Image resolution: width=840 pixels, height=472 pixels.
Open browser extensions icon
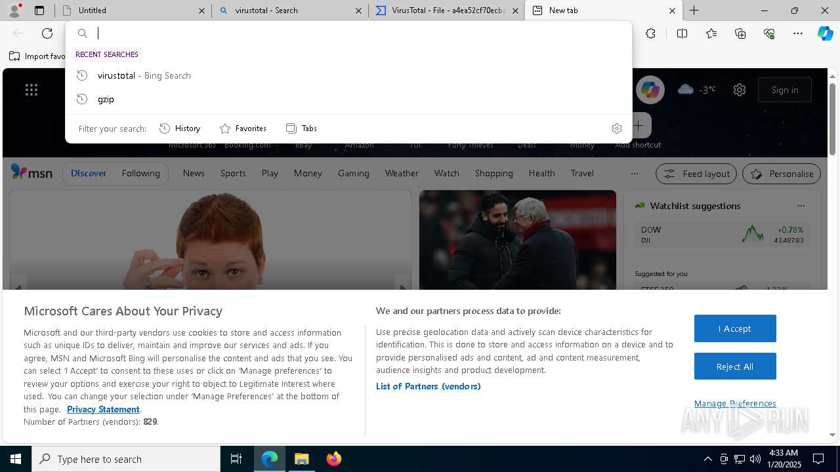[650, 33]
